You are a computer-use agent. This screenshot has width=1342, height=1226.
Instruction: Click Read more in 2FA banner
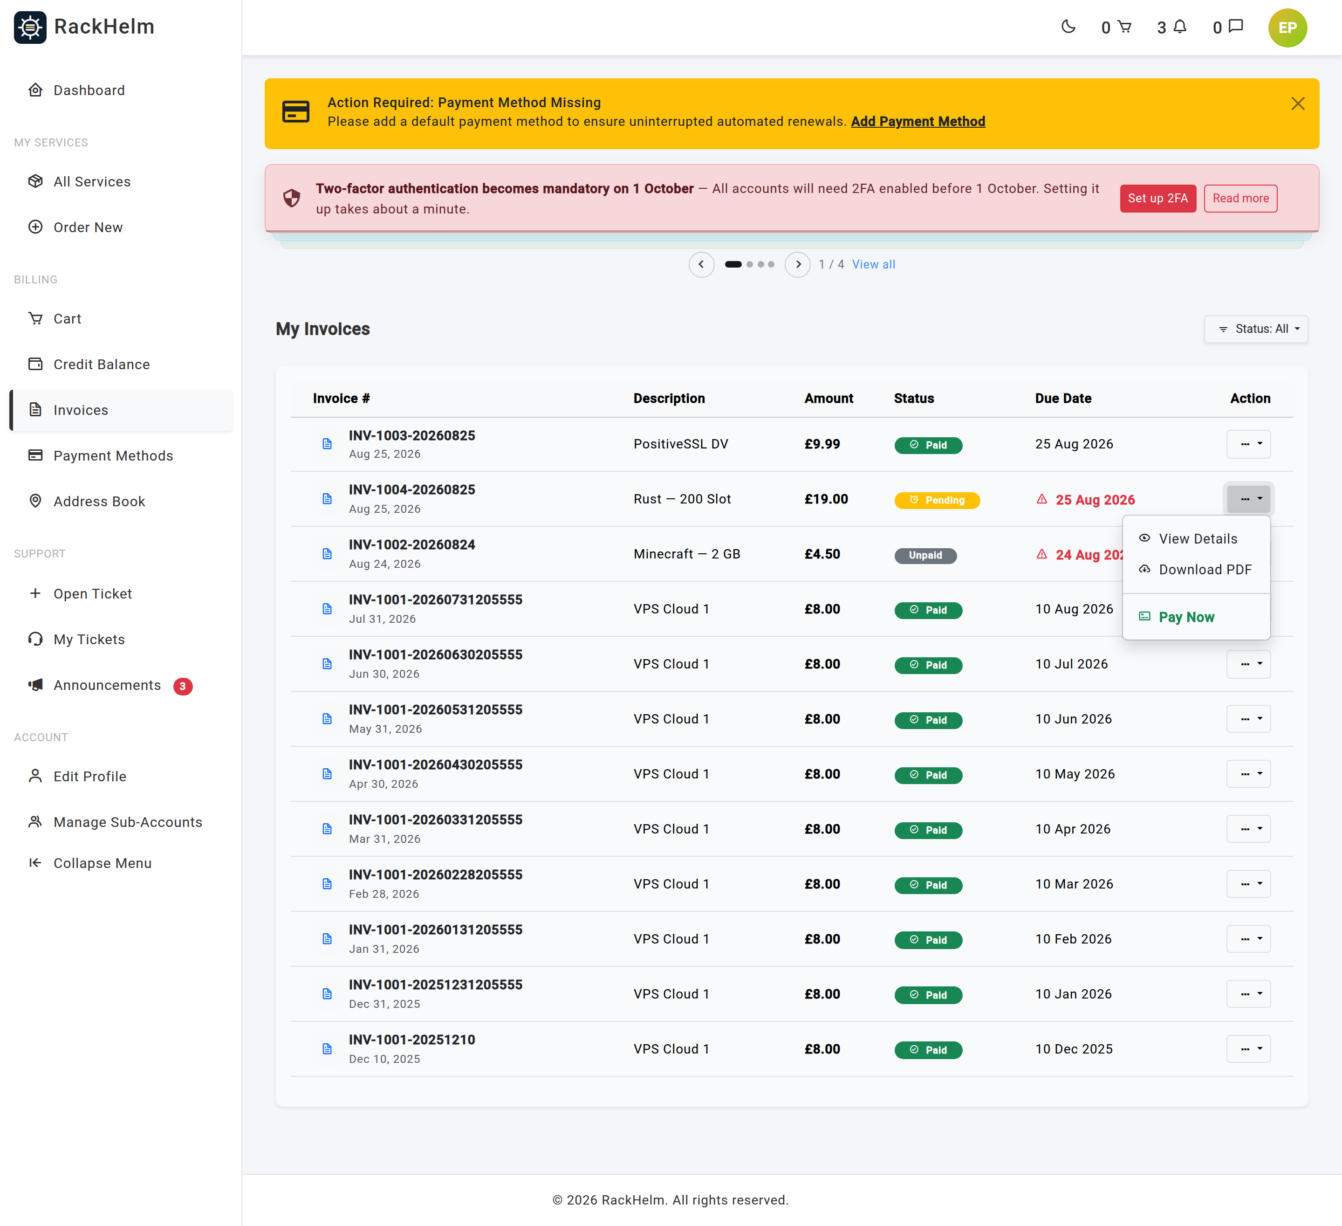(x=1240, y=199)
